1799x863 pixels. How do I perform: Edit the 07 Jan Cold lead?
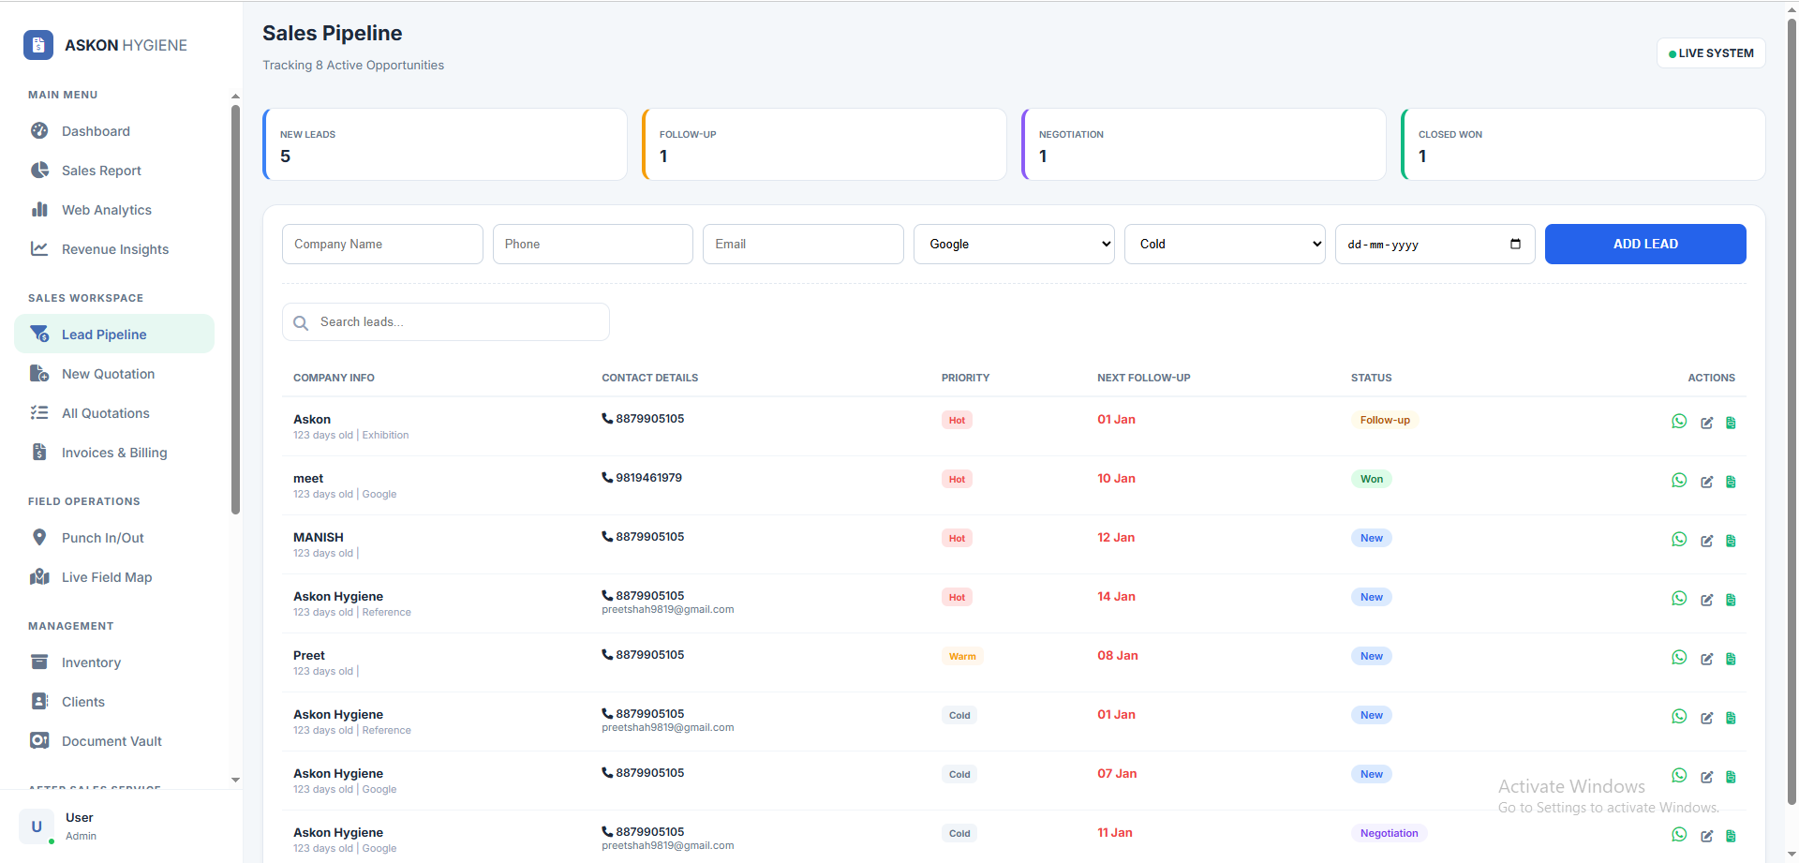(x=1707, y=777)
